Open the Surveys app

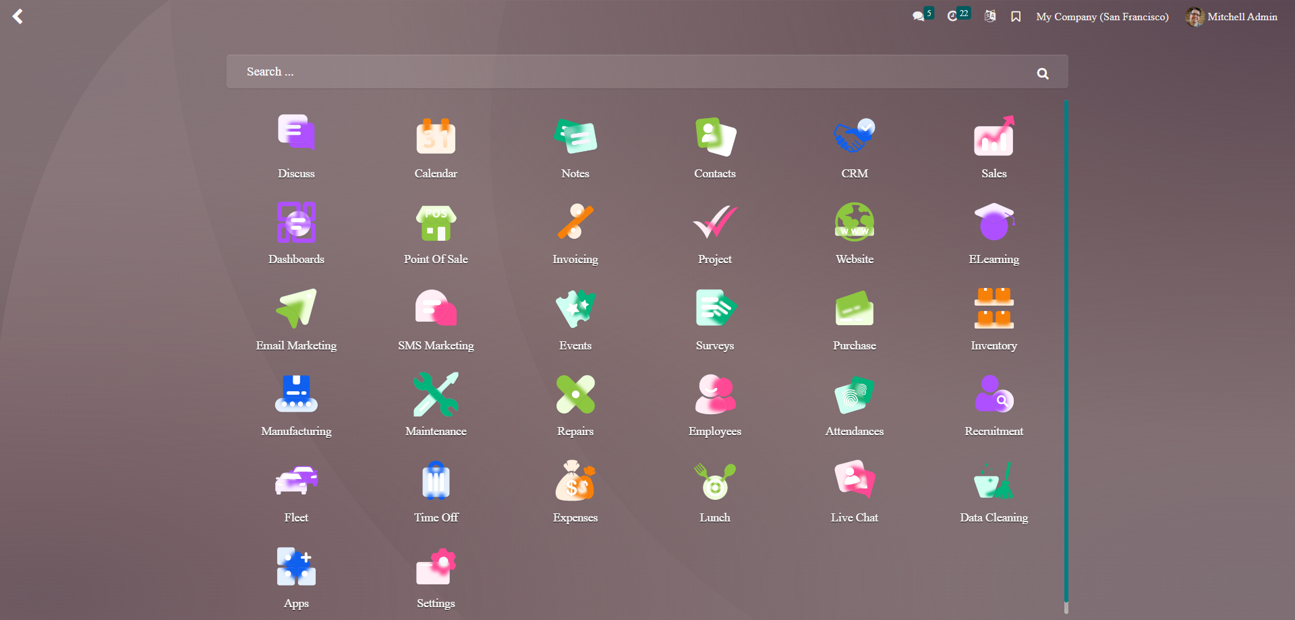coord(715,318)
